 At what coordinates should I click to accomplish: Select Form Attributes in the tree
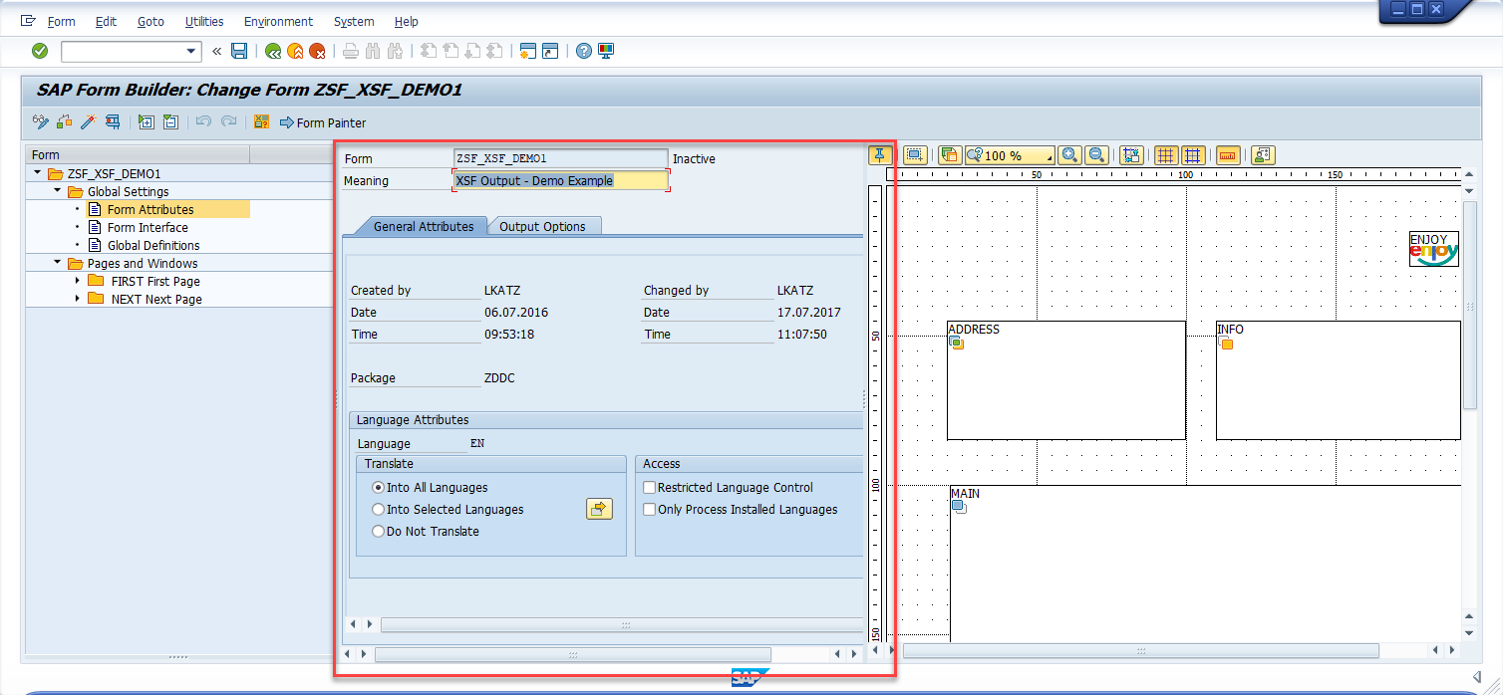tap(150, 209)
